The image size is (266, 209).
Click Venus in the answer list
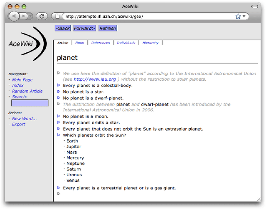pyautogui.click(x=73, y=180)
